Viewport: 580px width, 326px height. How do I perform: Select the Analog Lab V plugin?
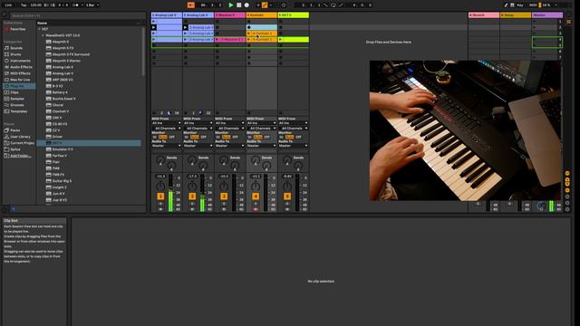coord(63,73)
